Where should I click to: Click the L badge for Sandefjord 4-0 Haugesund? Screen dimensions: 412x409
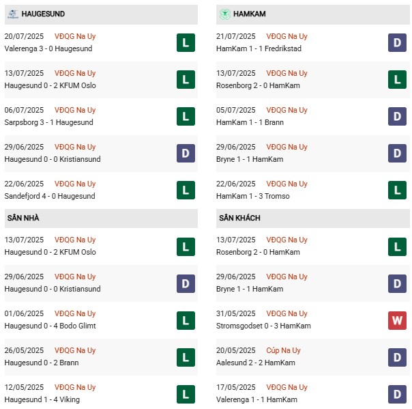tap(185, 191)
